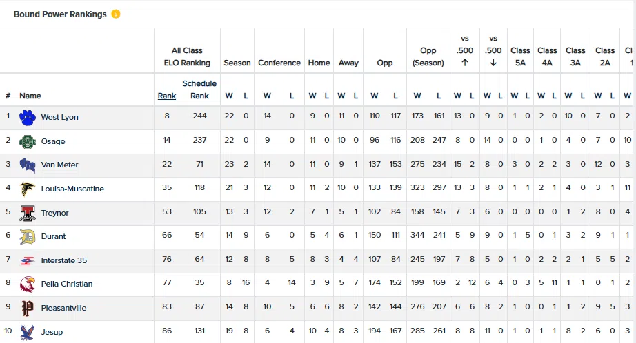Click the Treynor T logo
This screenshot has width=636, height=343.
pyautogui.click(x=28, y=213)
